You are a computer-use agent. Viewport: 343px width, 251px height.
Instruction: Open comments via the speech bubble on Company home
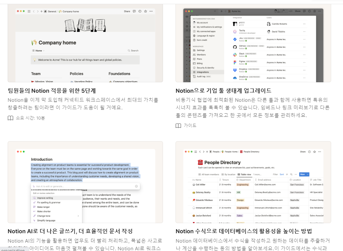pos(134,11)
